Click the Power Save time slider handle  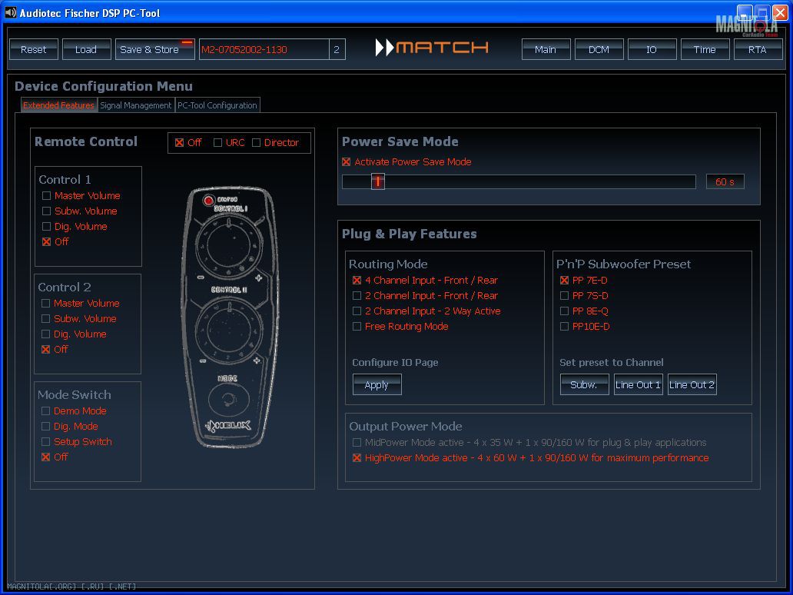point(378,181)
